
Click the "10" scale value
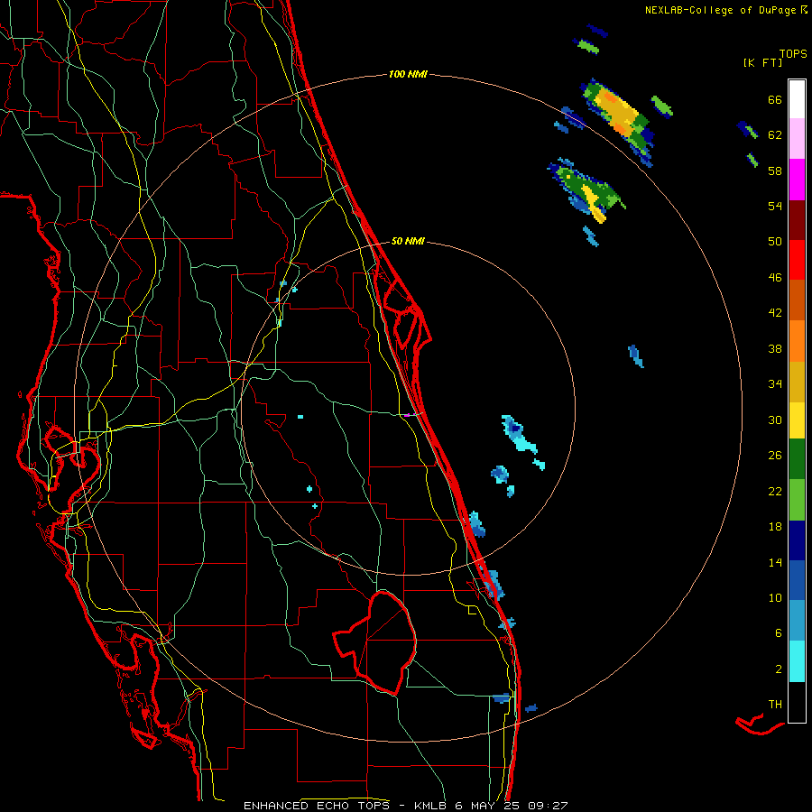click(x=775, y=597)
